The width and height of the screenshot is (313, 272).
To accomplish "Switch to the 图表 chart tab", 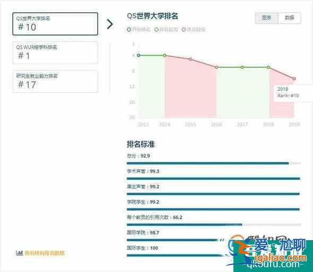I will tap(266, 18).
